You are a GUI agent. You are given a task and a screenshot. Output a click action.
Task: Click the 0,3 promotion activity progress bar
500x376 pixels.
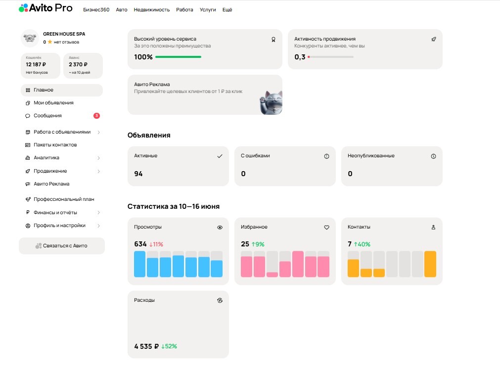[x=330, y=57]
